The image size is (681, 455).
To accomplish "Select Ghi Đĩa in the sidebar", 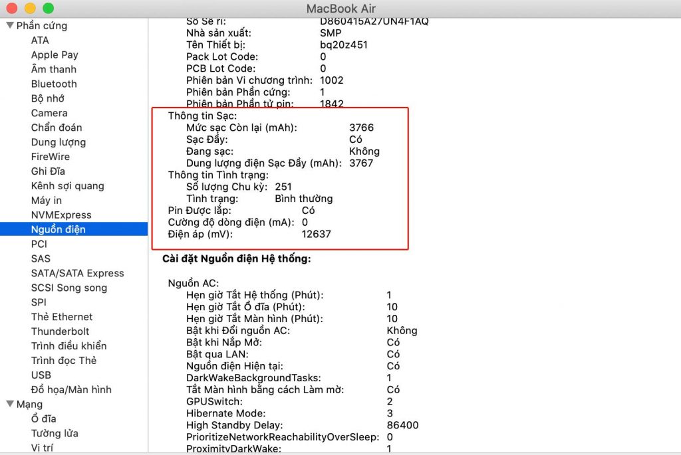I will 48,171.
